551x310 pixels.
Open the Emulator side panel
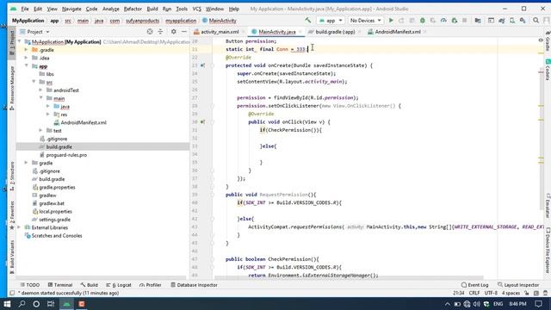tap(548, 206)
